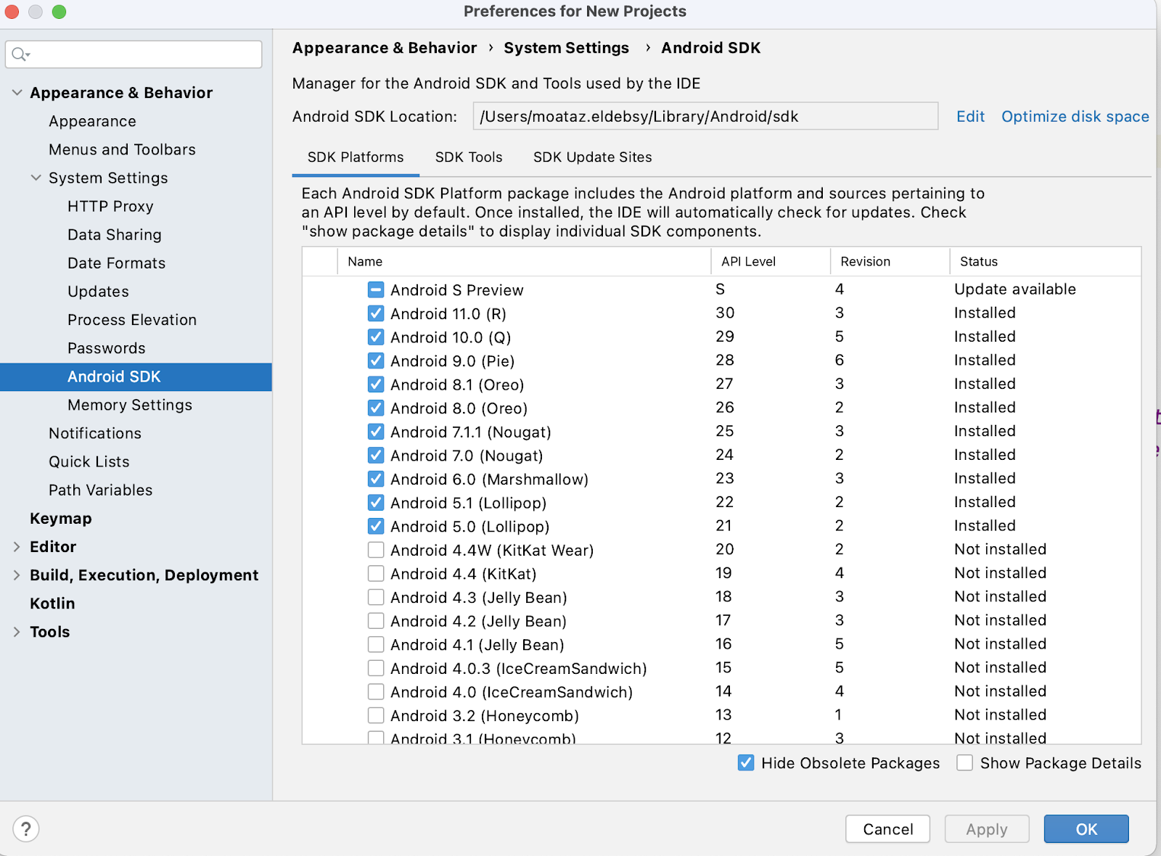Image resolution: width=1161 pixels, height=856 pixels.
Task: Confirm with the OK button
Action: [x=1086, y=829]
